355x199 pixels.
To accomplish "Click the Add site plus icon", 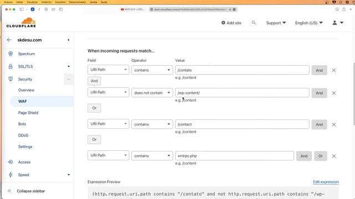I will (x=223, y=23).
